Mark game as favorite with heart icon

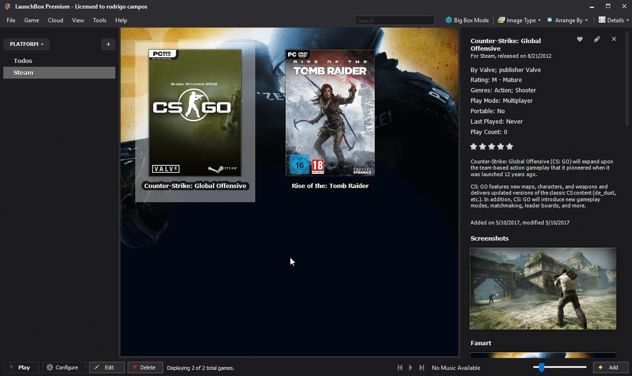point(579,39)
